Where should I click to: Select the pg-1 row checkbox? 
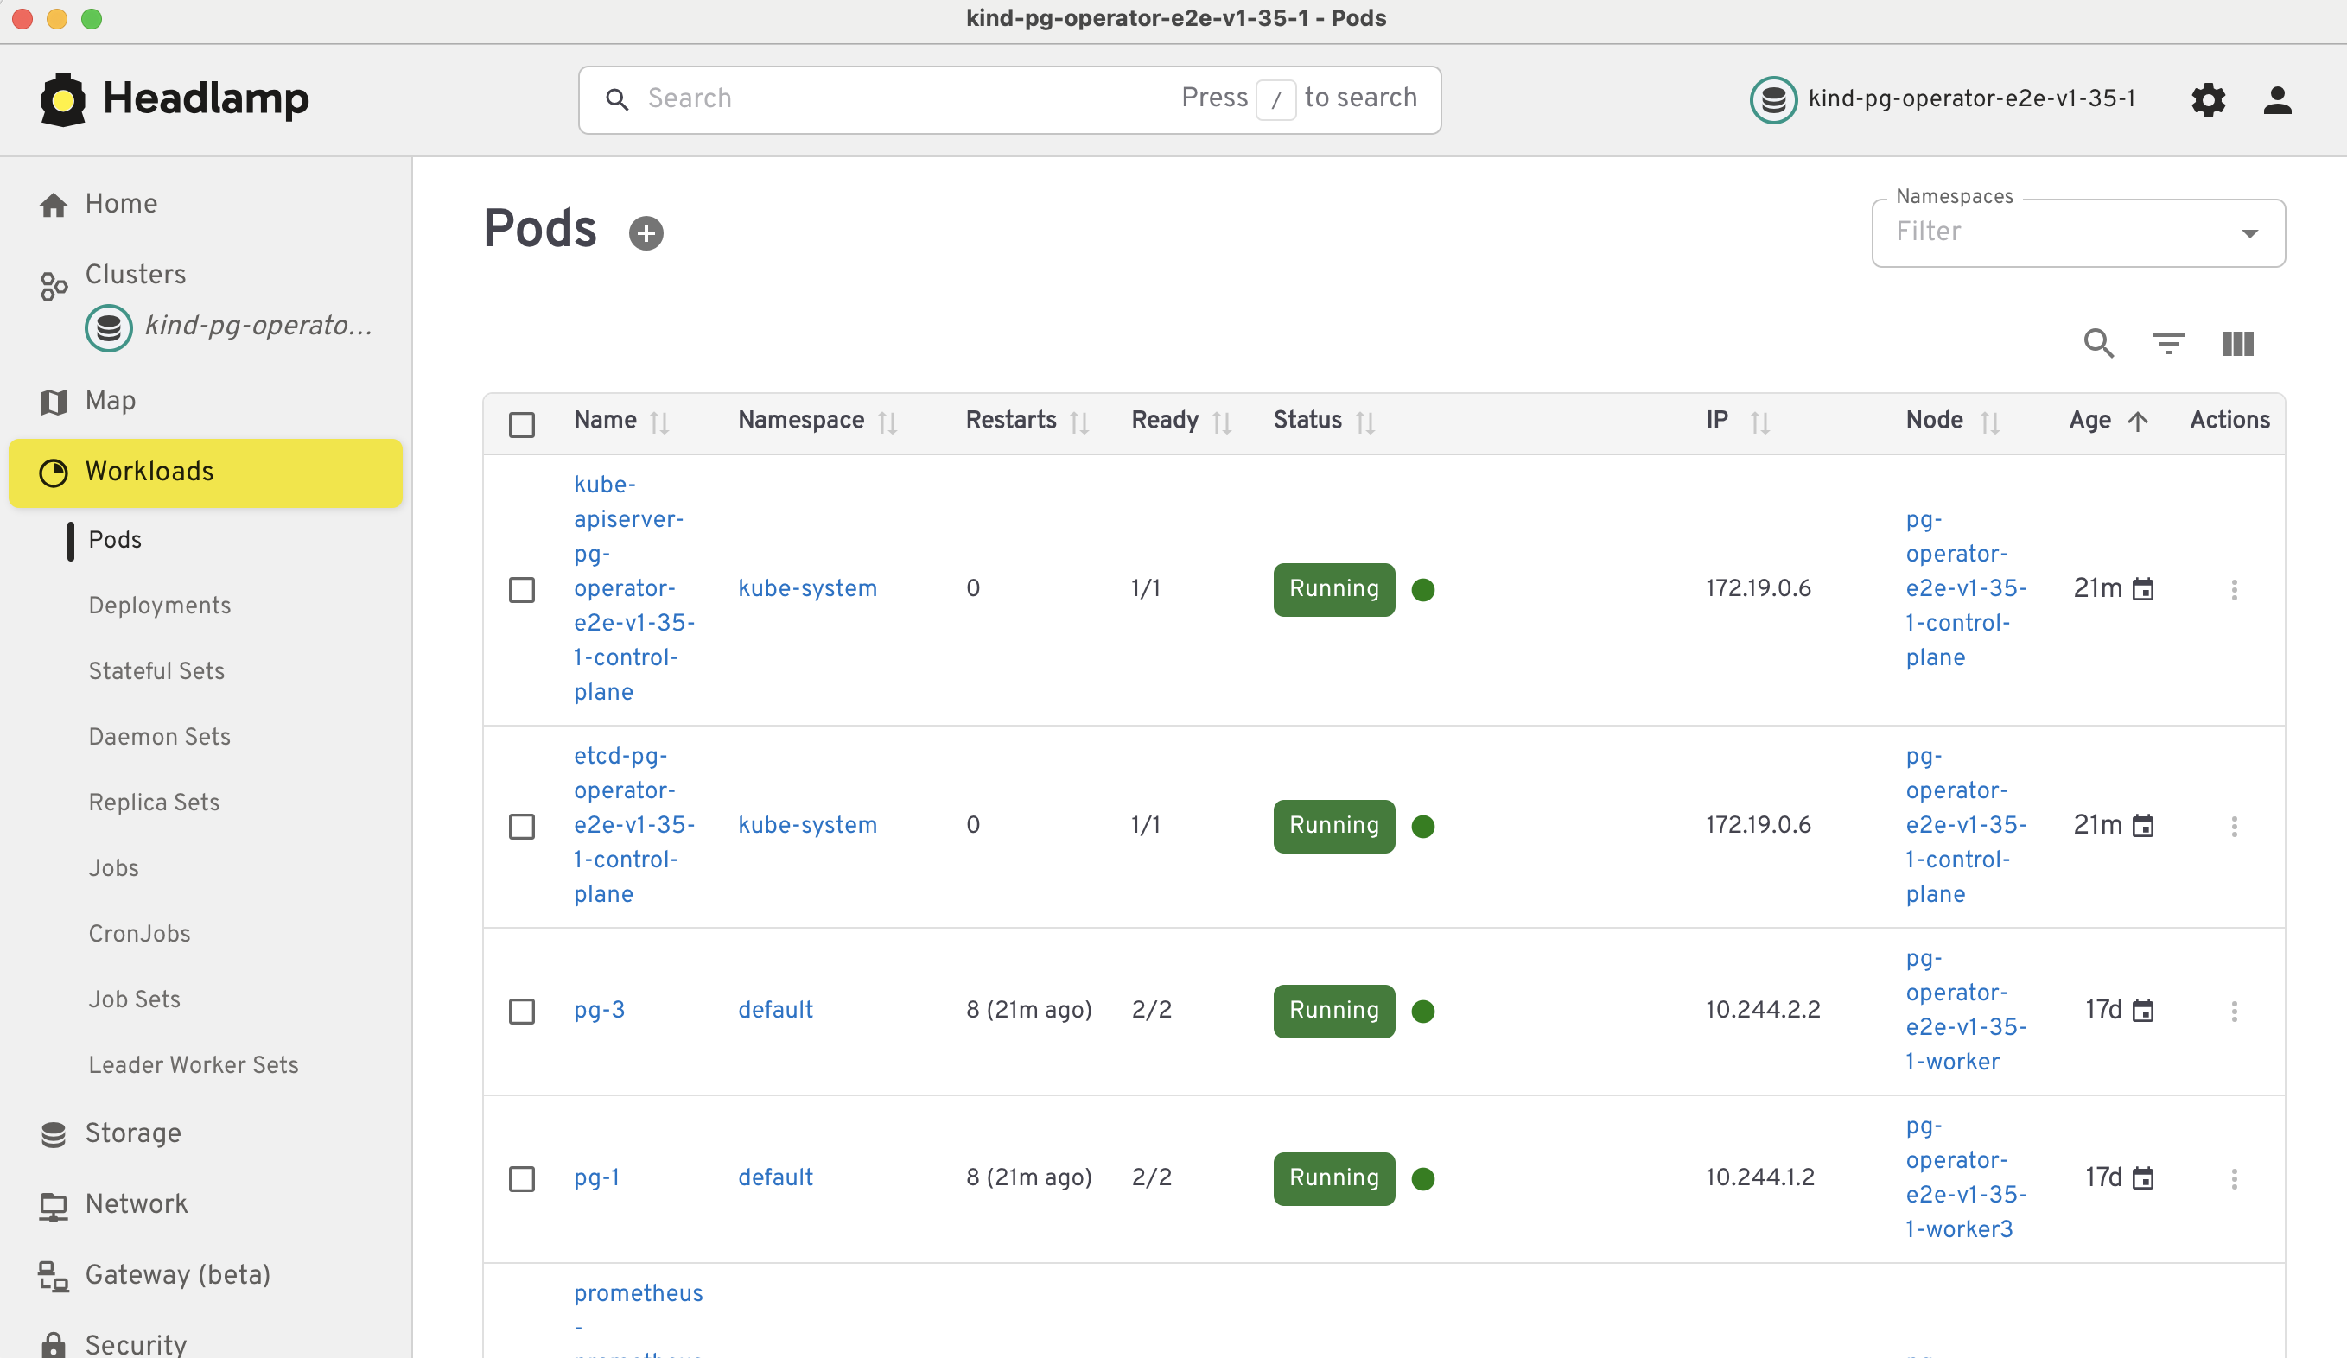click(x=522, y=1178)
